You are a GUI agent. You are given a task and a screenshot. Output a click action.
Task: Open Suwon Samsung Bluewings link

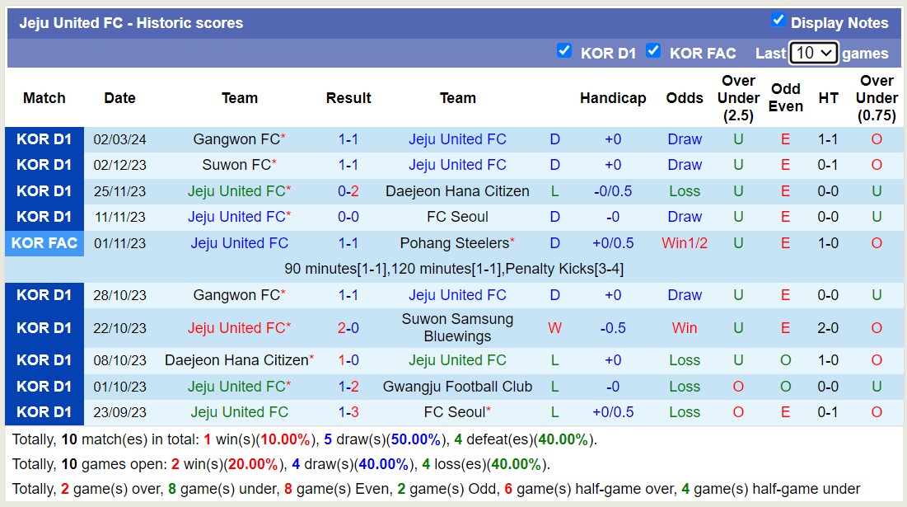coord(458,327)
